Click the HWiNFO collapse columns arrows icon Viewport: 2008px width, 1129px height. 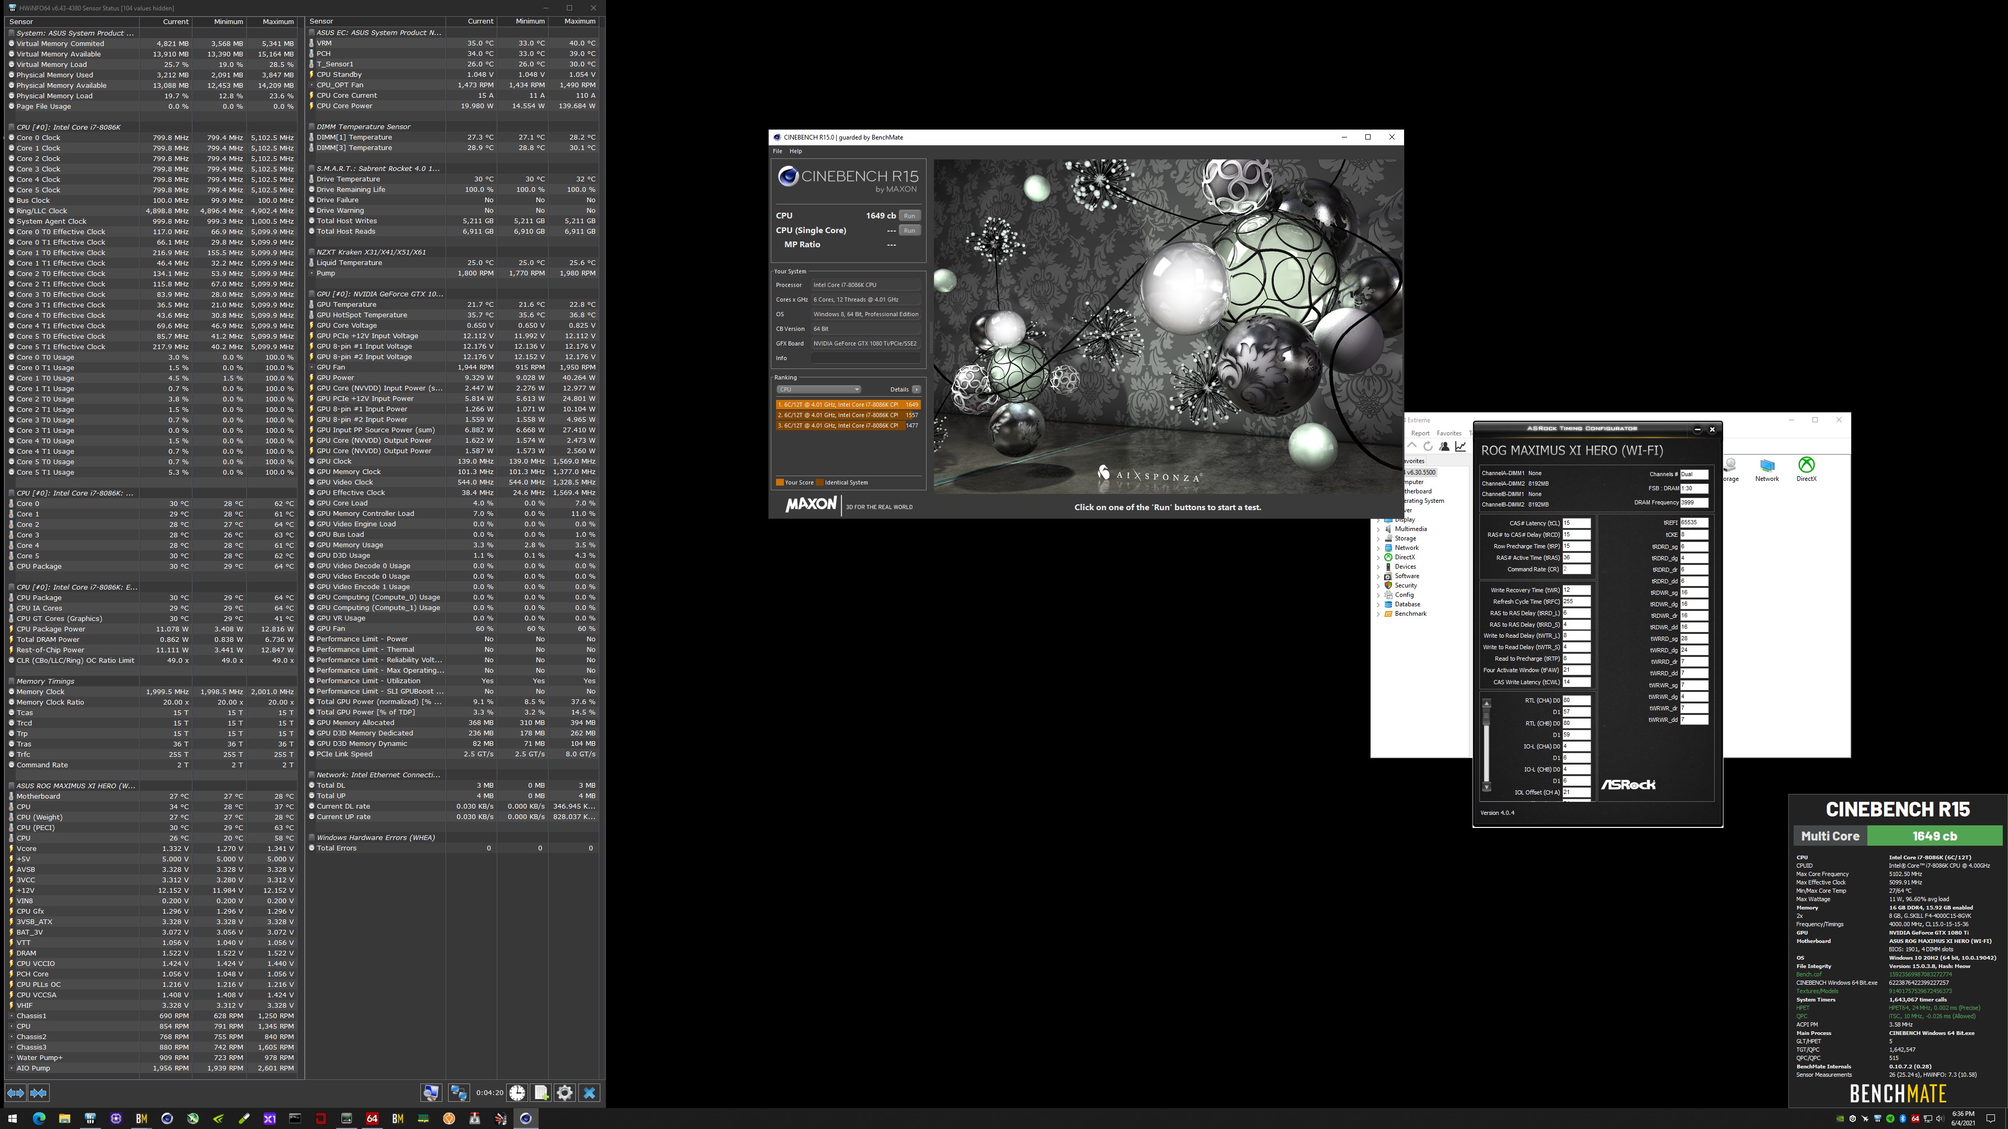tap(38, 1092)
